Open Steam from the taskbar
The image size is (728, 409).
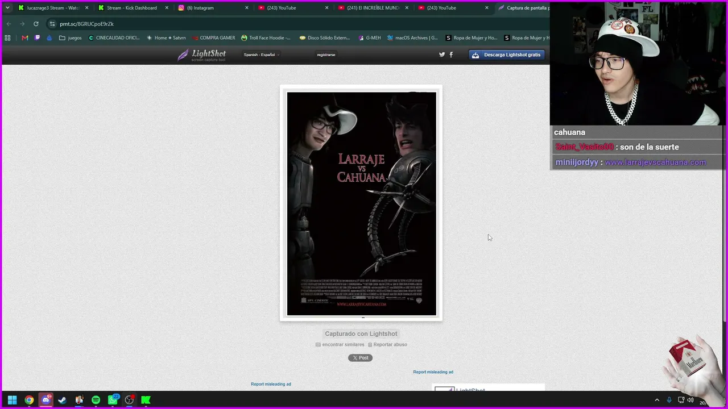(x=63, y=400)
